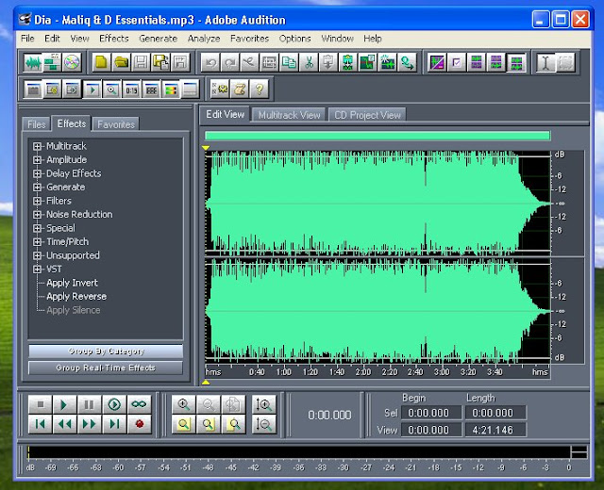Open the File menu

click(27, 39)
